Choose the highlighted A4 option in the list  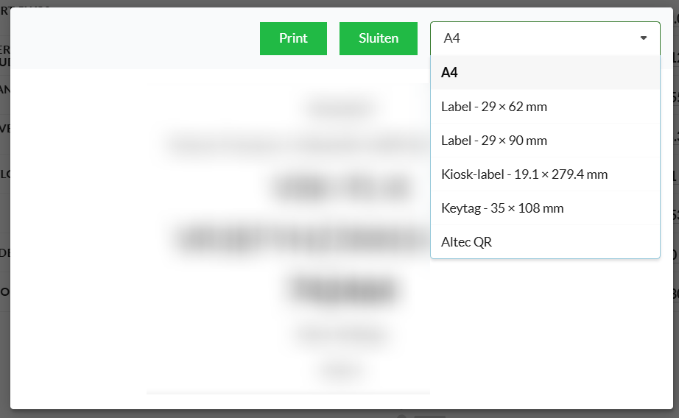click(x=545, y=72)
